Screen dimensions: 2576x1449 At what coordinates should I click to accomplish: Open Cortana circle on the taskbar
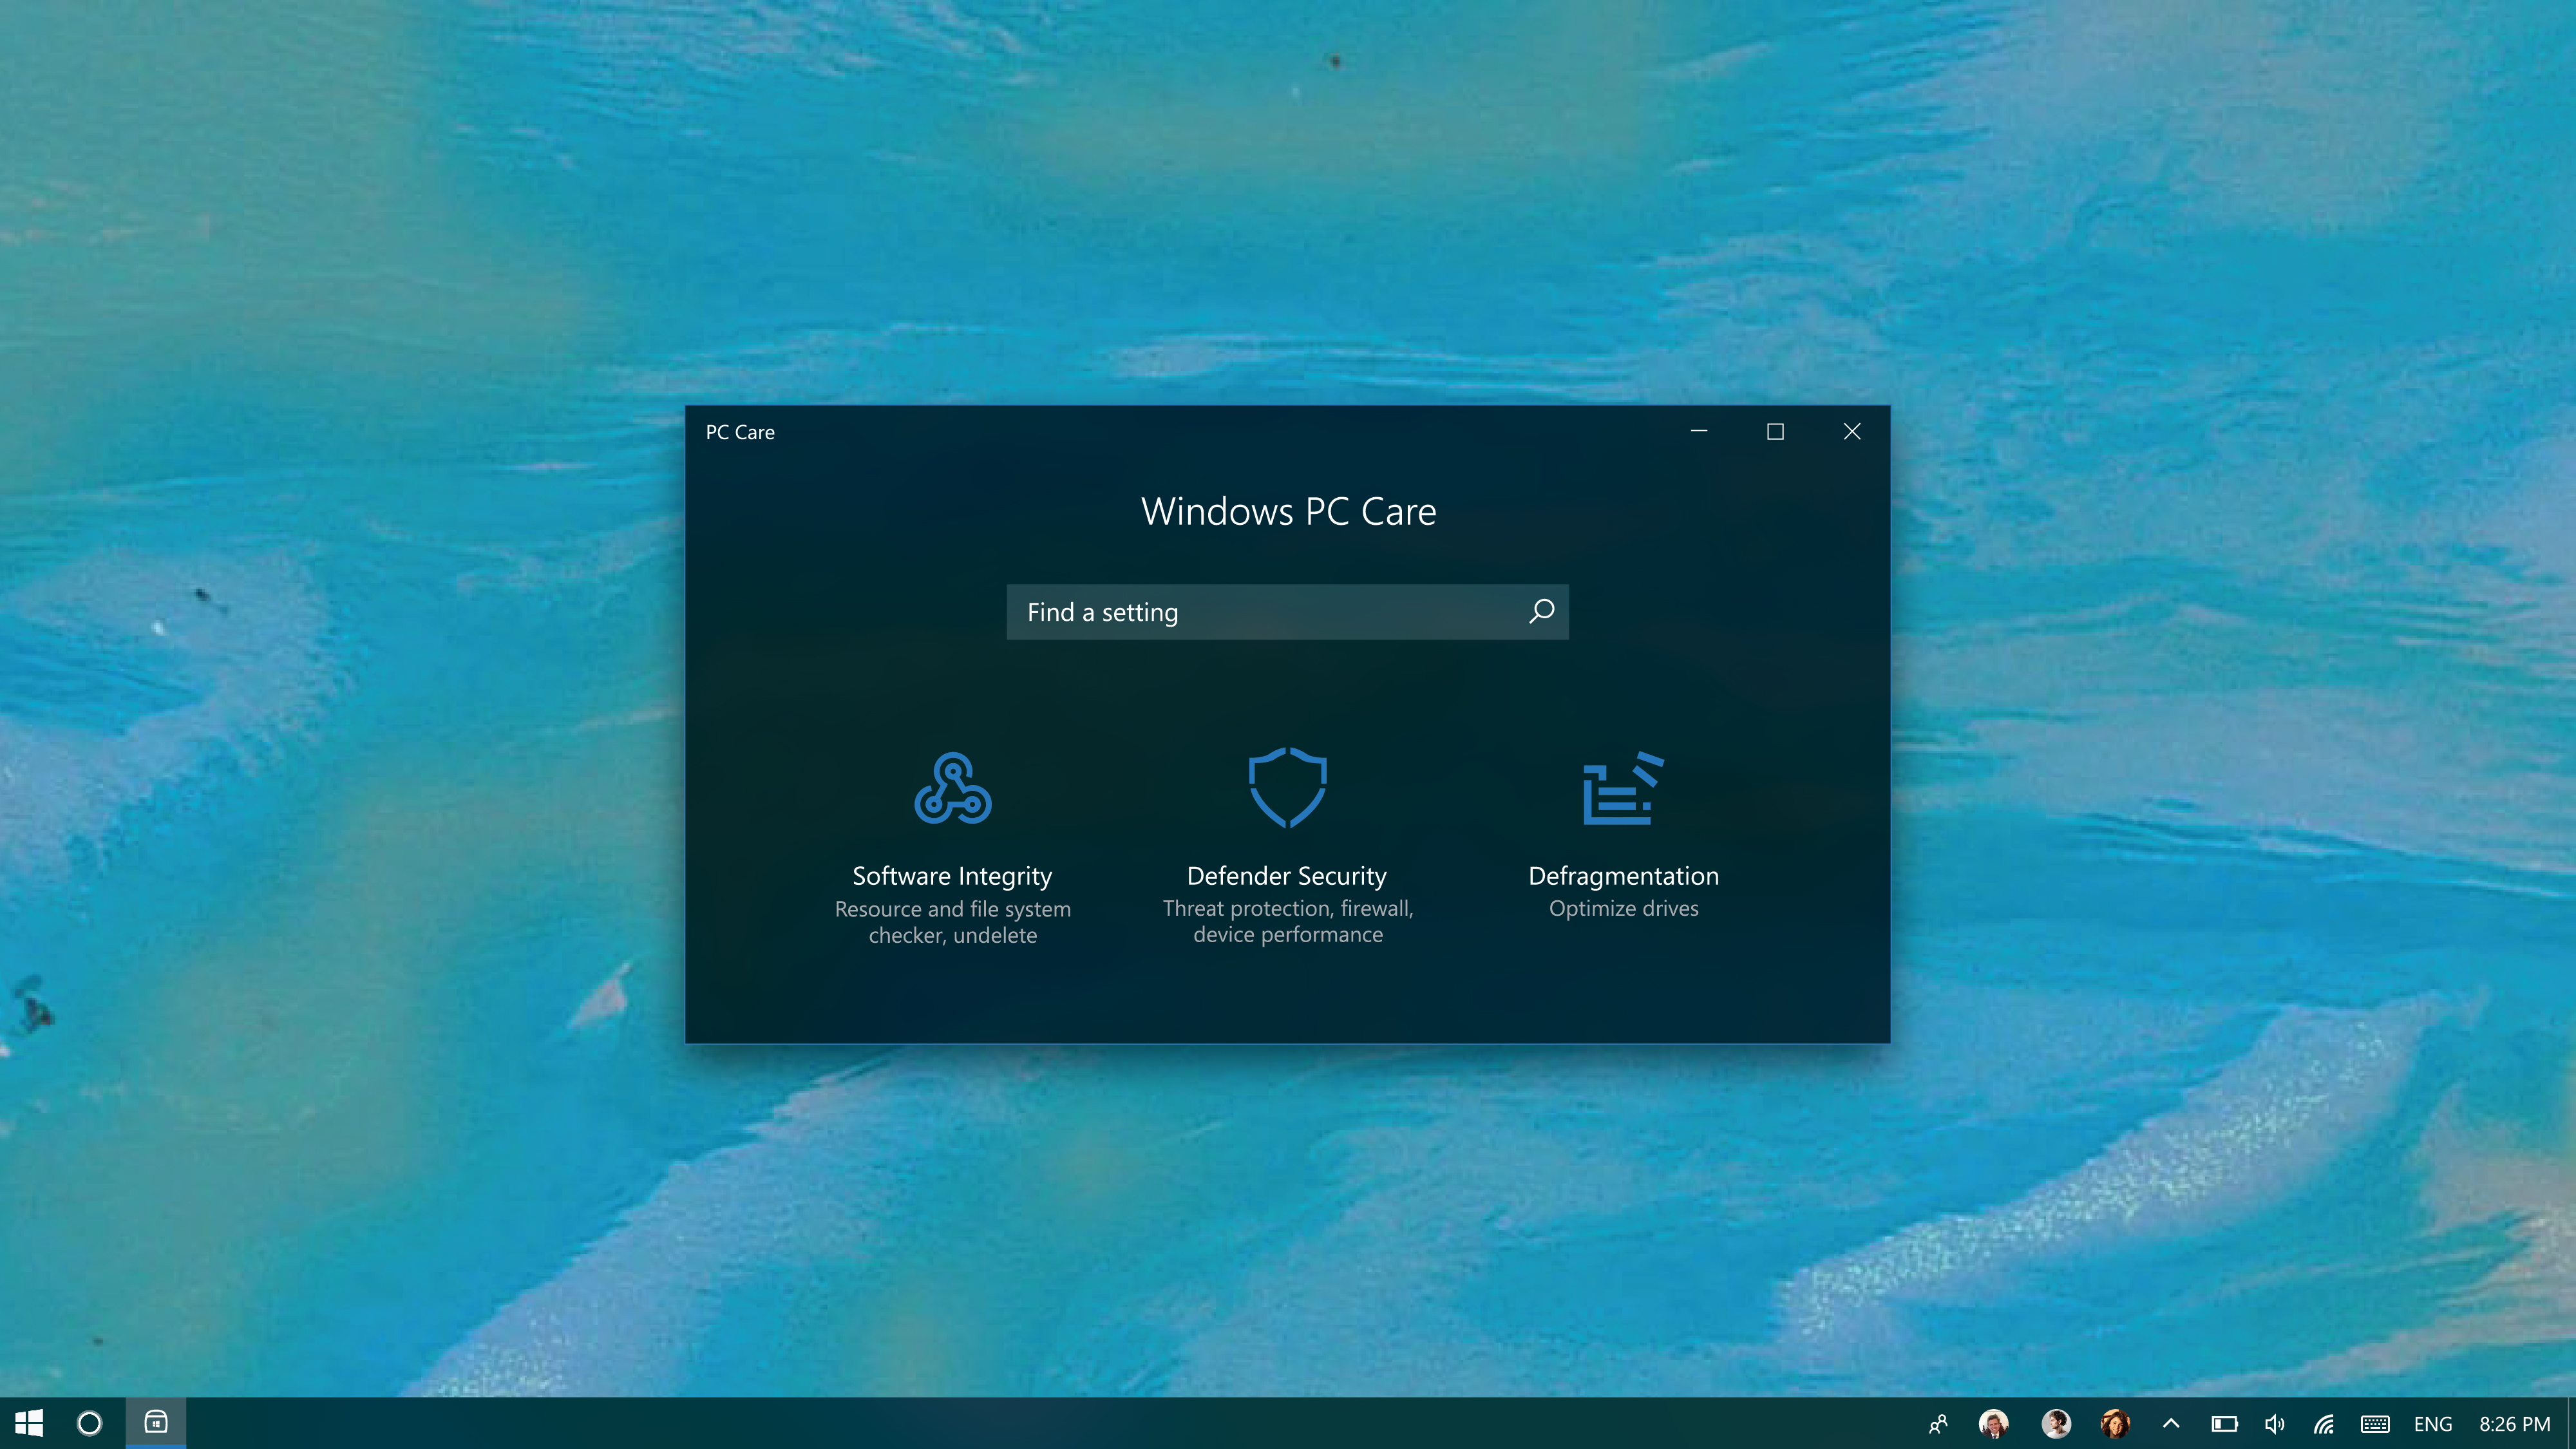[x=89, y=1423]
